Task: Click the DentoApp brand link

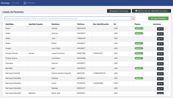Action: point(5,3)
